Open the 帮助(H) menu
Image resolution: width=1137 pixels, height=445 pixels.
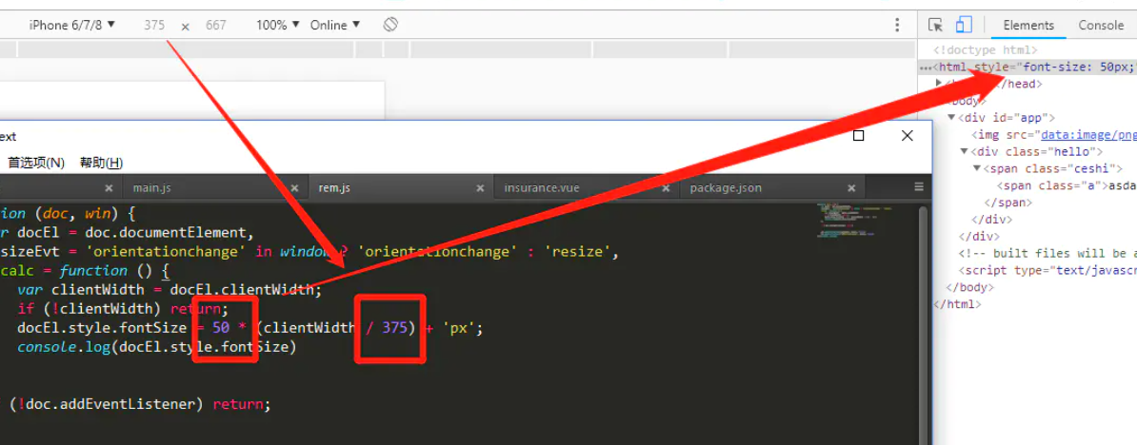[101, 163]
